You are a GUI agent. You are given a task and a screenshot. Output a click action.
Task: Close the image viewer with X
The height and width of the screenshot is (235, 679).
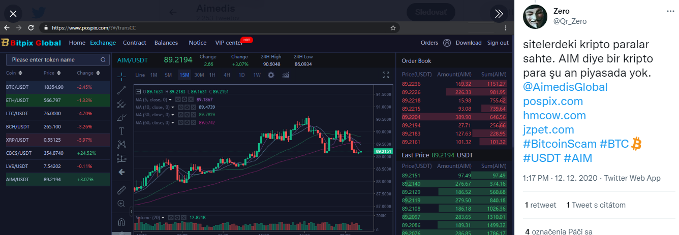tap(14, 14)
